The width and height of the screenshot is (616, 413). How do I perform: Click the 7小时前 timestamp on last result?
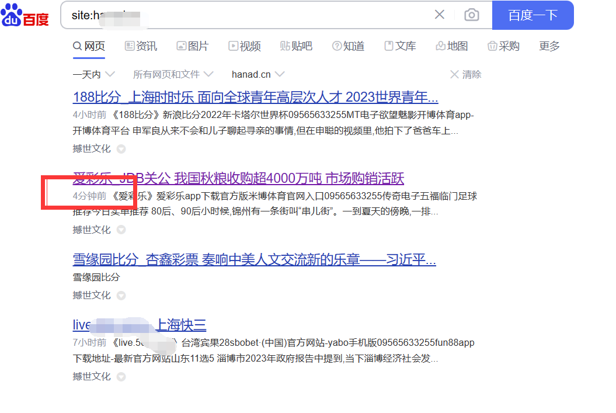click(x=89, y=343)
